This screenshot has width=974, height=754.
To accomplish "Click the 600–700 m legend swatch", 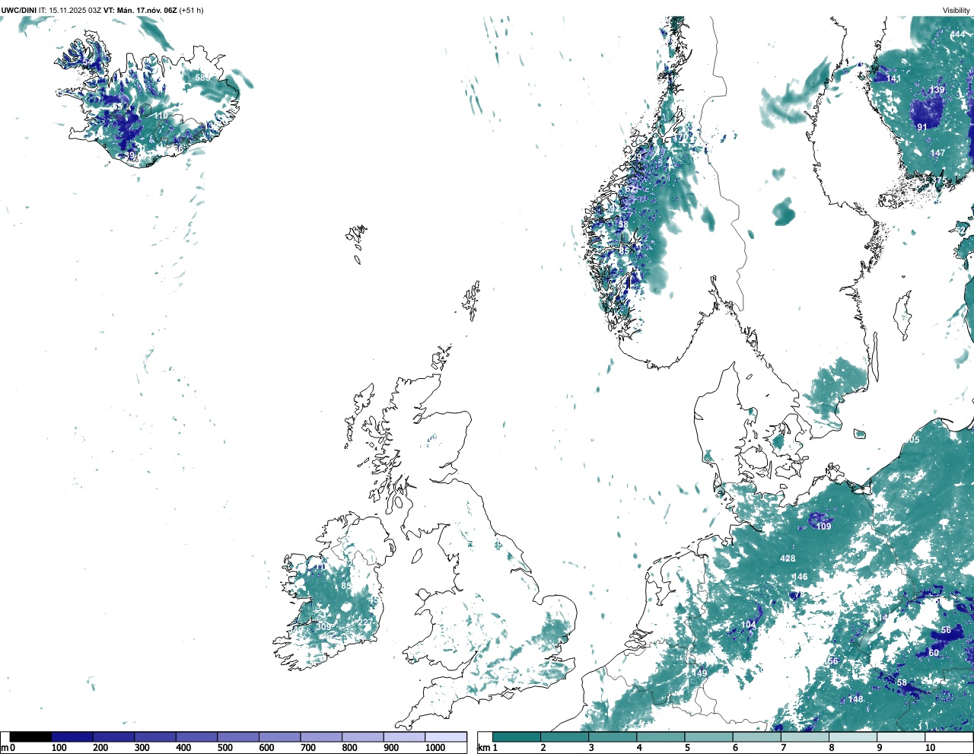I will tap(279, 737).
